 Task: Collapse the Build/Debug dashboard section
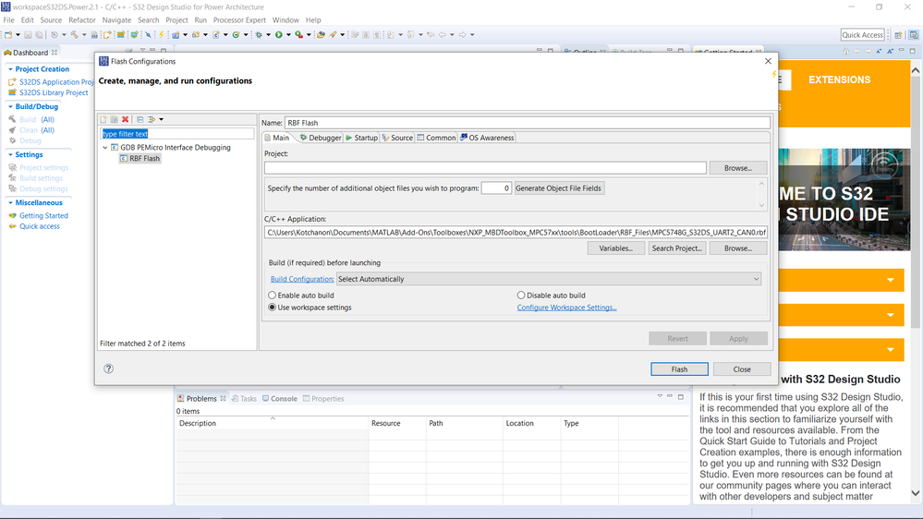click(10, 106)
